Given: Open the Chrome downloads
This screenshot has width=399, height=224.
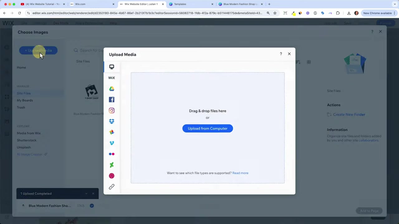Looking at the screenshot, I should coord(349,13).
